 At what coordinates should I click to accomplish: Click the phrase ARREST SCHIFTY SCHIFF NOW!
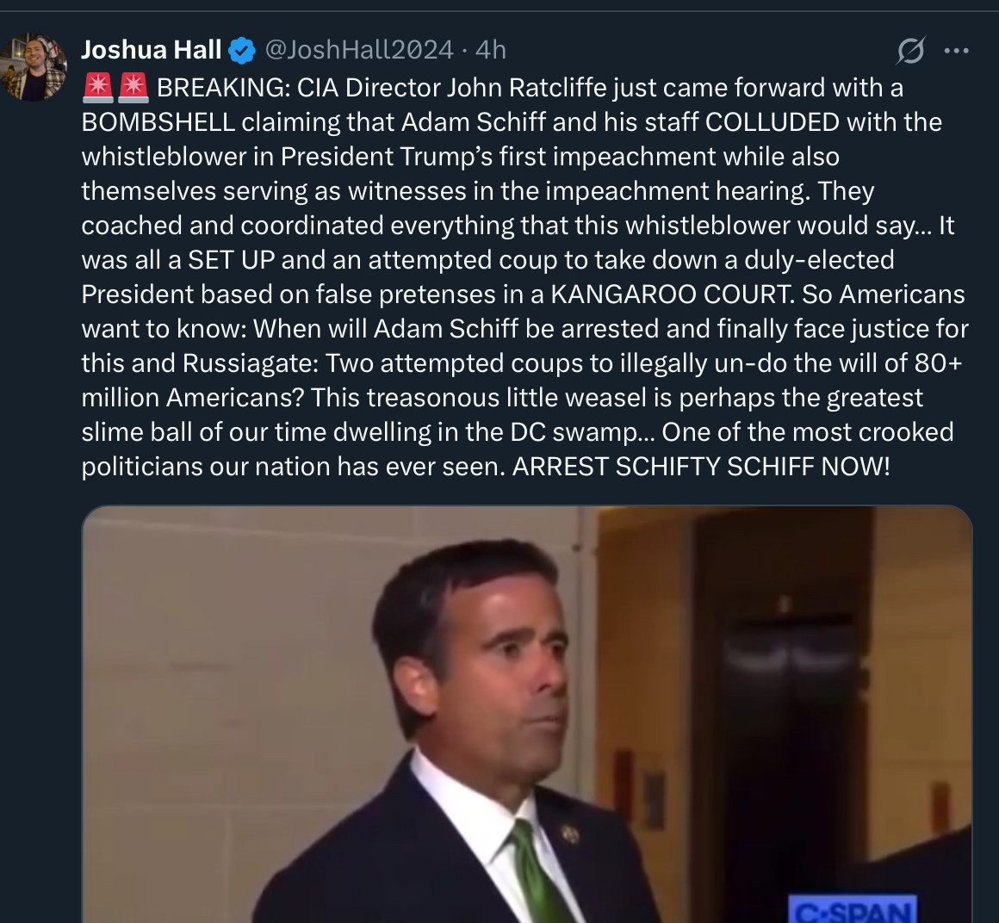tap(701, 467)
